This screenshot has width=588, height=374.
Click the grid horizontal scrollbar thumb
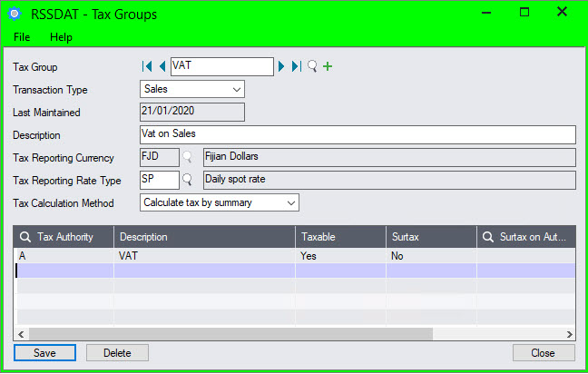(230, 334)
